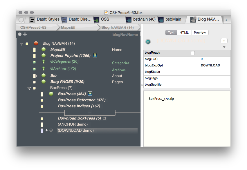Image resolution: width=247 pixels, height=170 pixels.
Task: Collapse the BoxPress (7) container
Action: click(x=29, y=88)
